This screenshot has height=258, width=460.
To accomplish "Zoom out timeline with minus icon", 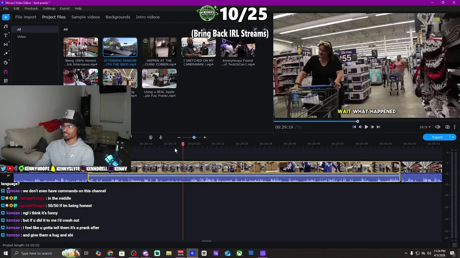I will (x=179, y=137).
